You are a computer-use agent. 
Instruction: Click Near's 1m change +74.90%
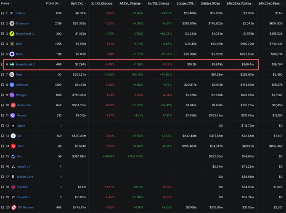pyautogui.click(x=166, y=74)
